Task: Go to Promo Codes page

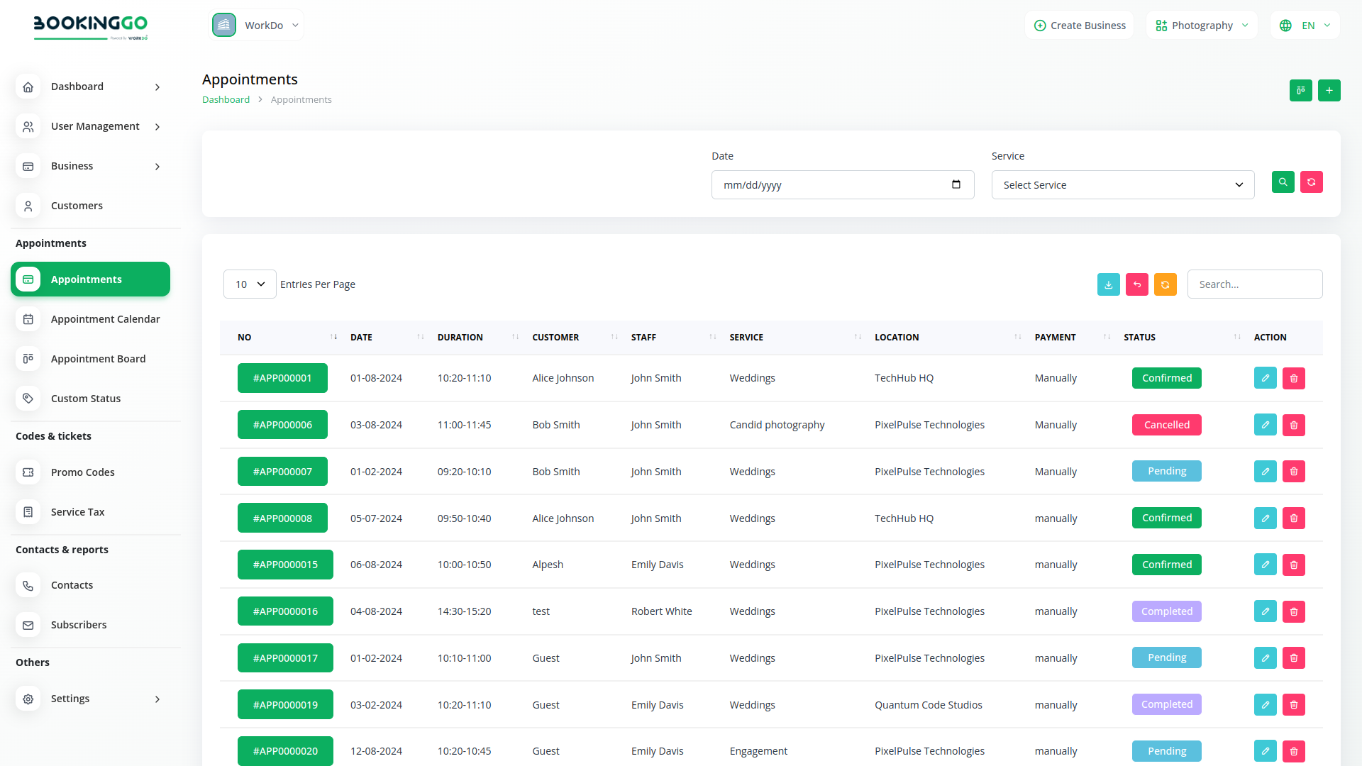Action: point(82,472)
